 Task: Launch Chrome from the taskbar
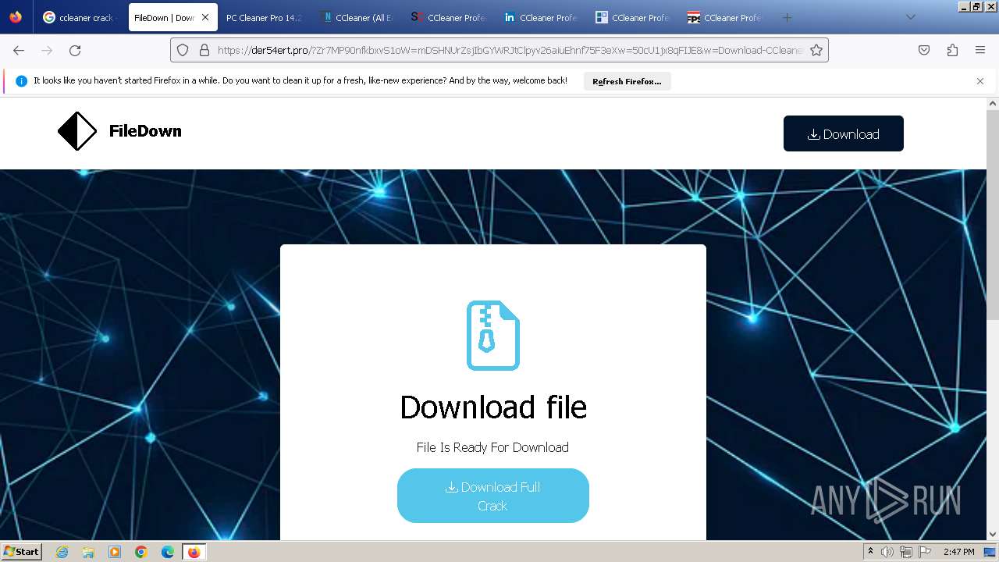coord(141,552)
